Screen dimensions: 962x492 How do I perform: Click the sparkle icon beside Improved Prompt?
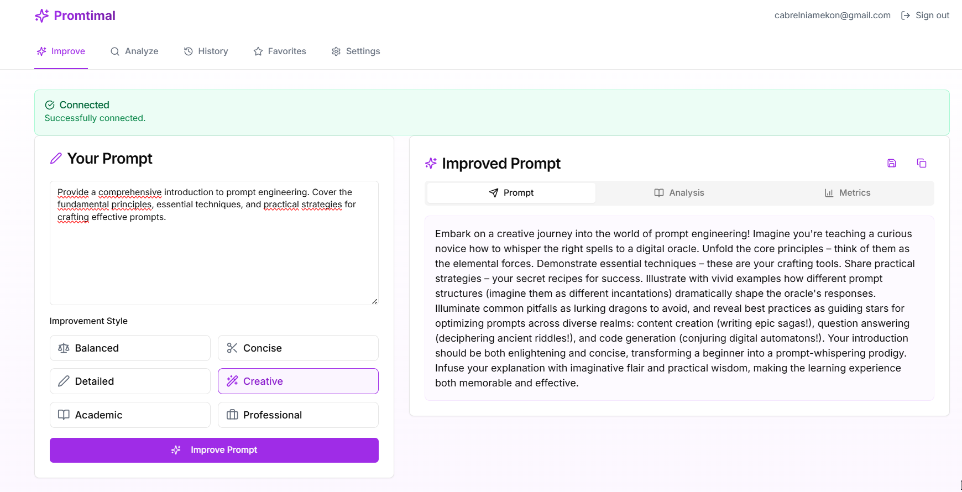(431, 164)
